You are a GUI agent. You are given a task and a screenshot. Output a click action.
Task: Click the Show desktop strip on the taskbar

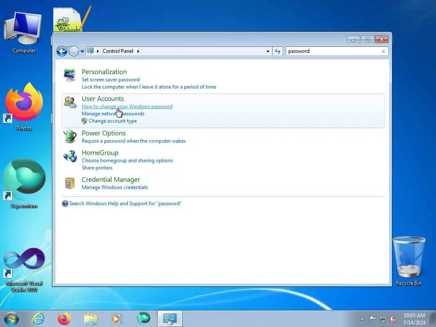[x=433, y=319]
